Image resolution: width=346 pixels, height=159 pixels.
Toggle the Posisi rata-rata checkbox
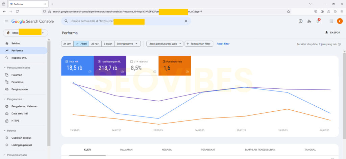pyautogui.click(x=164, y=61)
